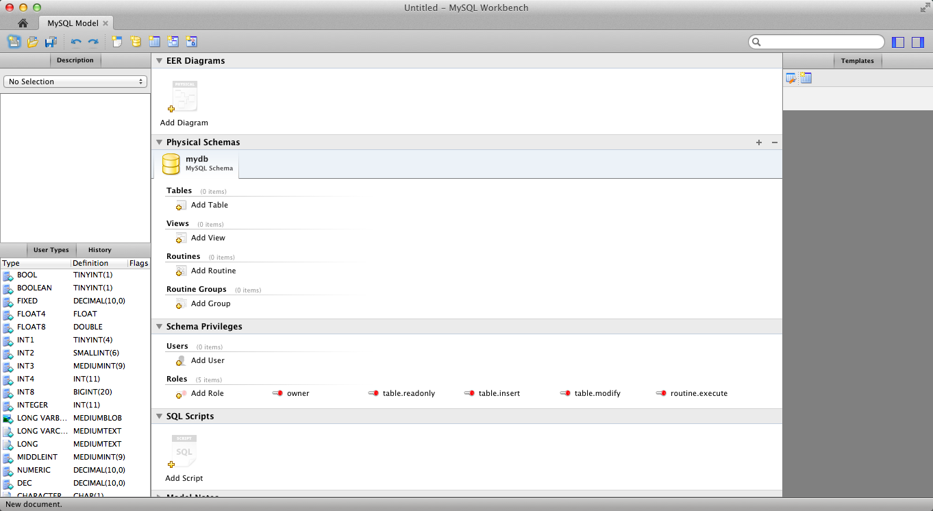Select the LONG VARB... user type row
This screenshot has height=511, width=933.
[x=75, y=419]
